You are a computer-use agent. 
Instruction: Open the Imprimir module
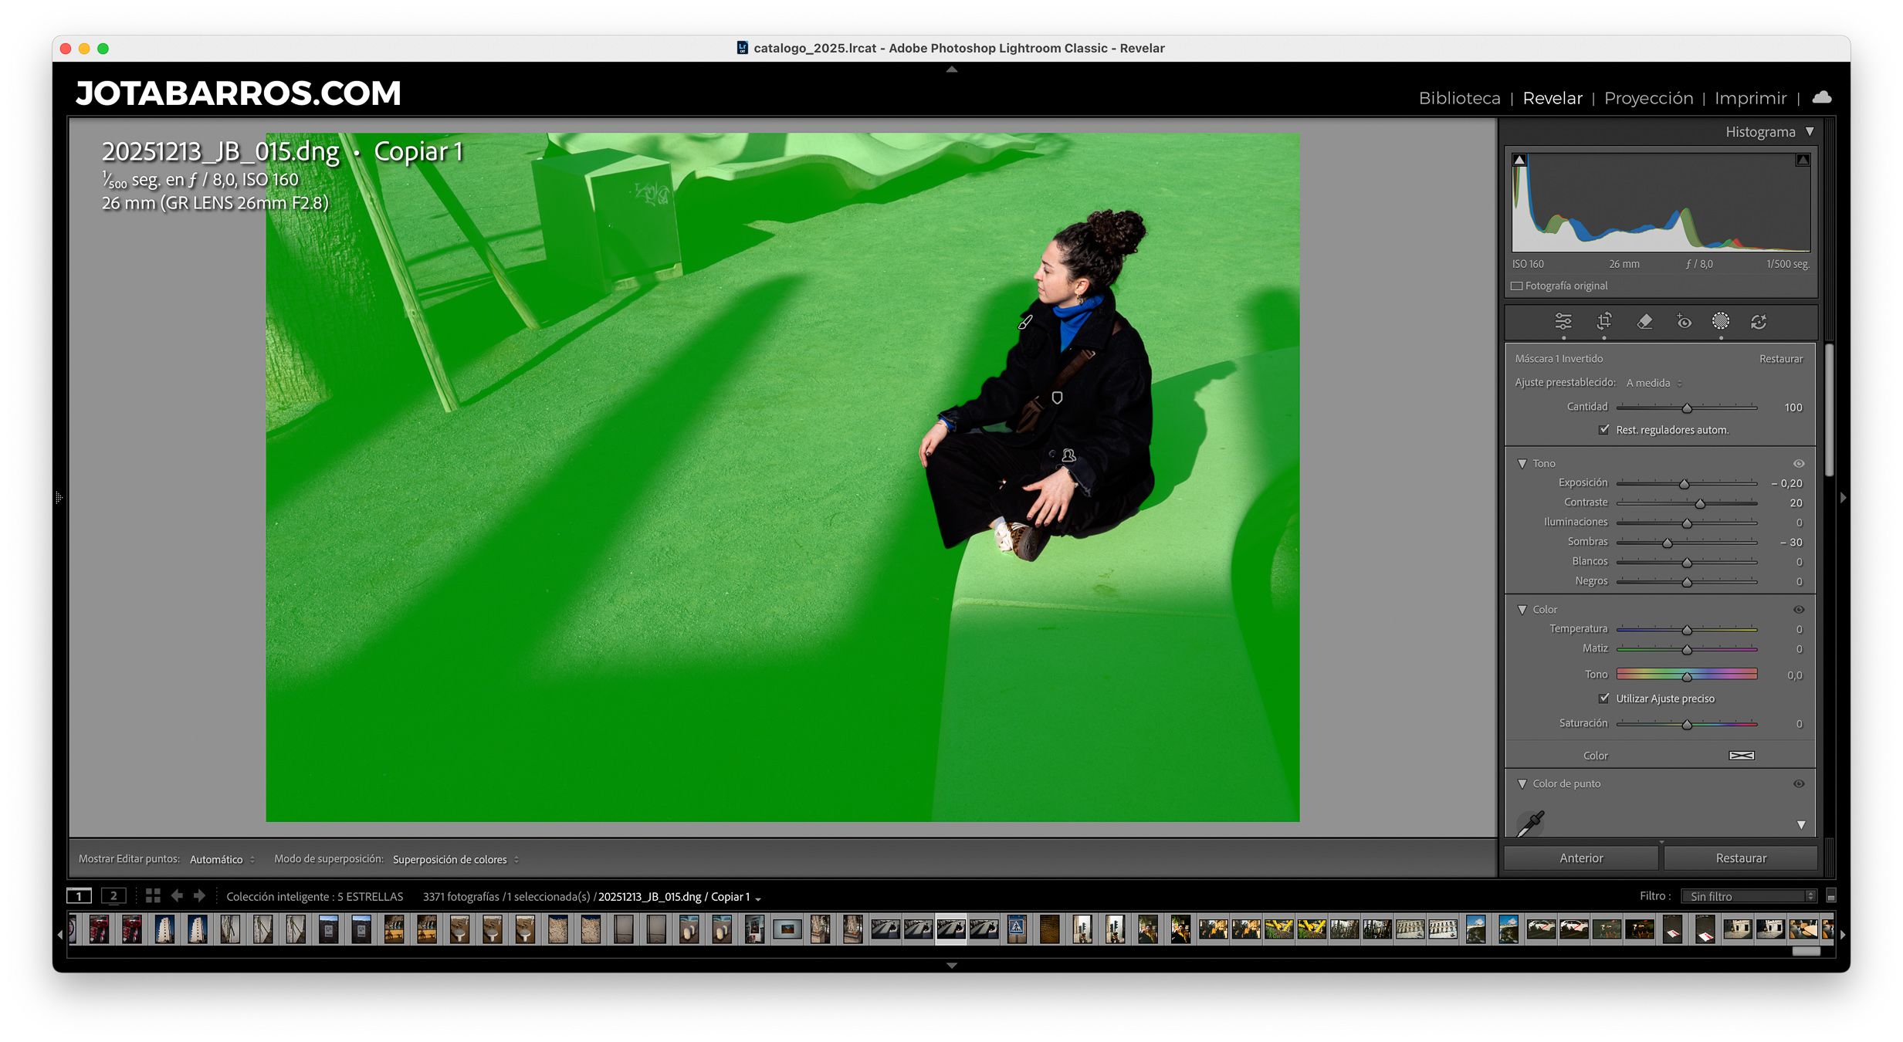click(1750, 98)
